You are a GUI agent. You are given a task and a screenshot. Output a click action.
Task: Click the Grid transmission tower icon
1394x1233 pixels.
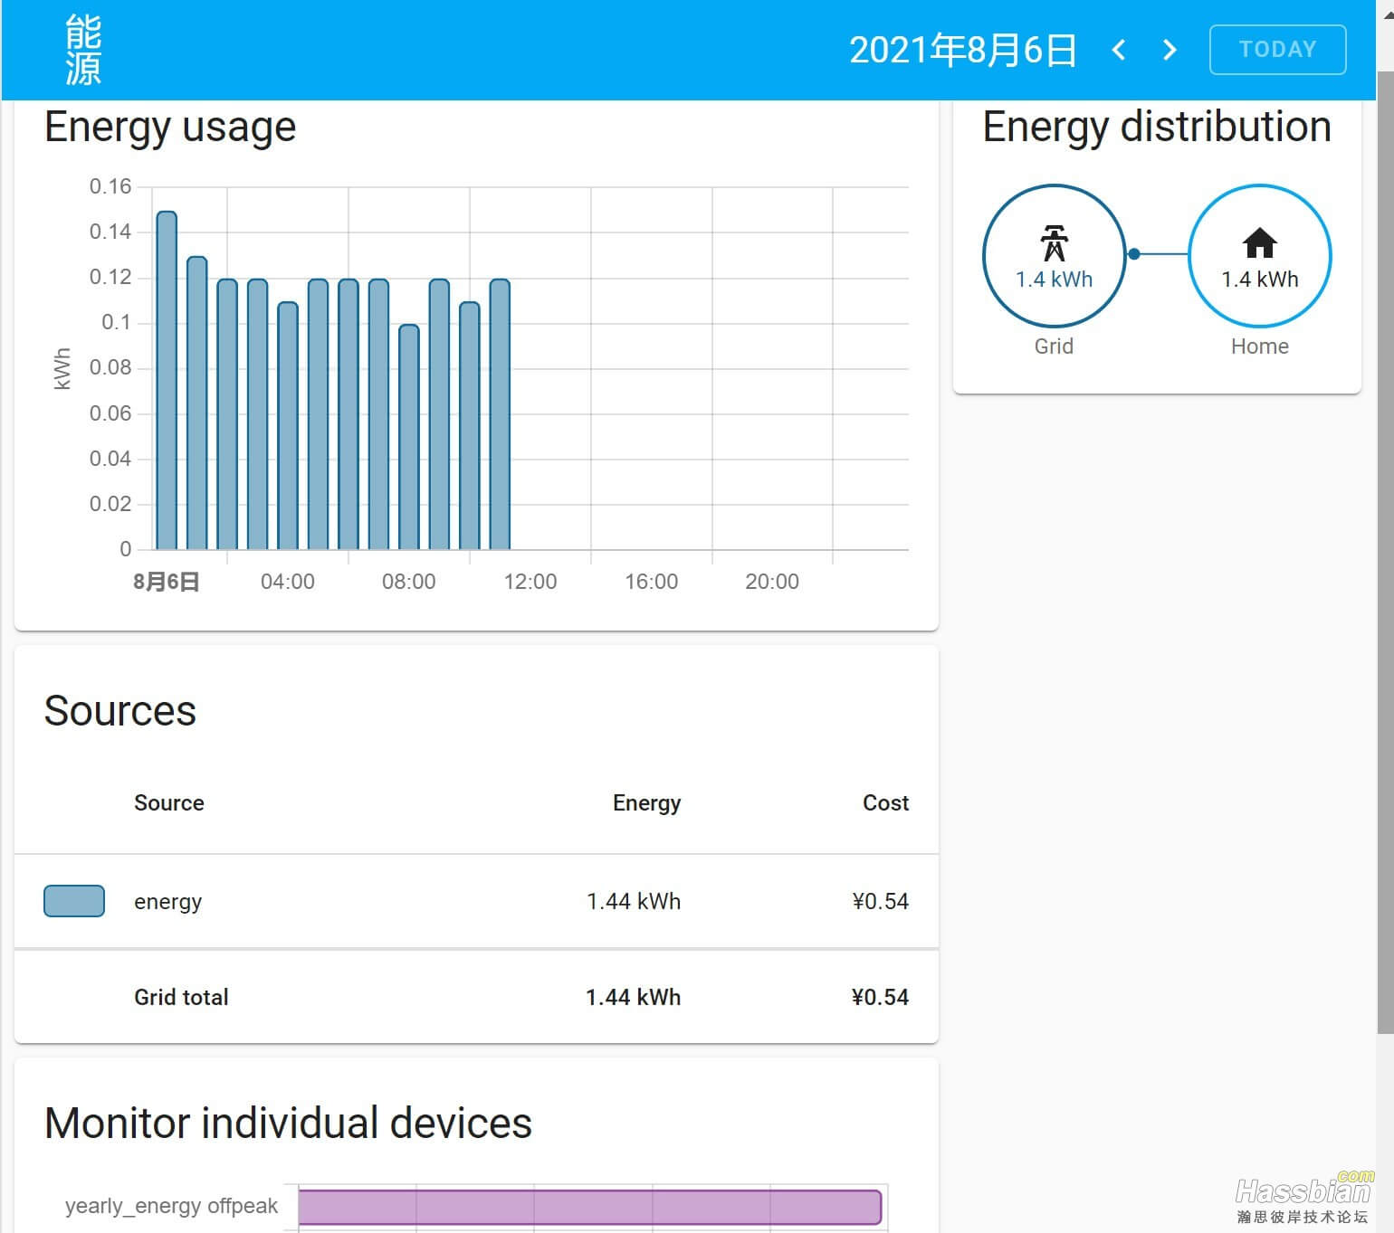coord(1054,242)
